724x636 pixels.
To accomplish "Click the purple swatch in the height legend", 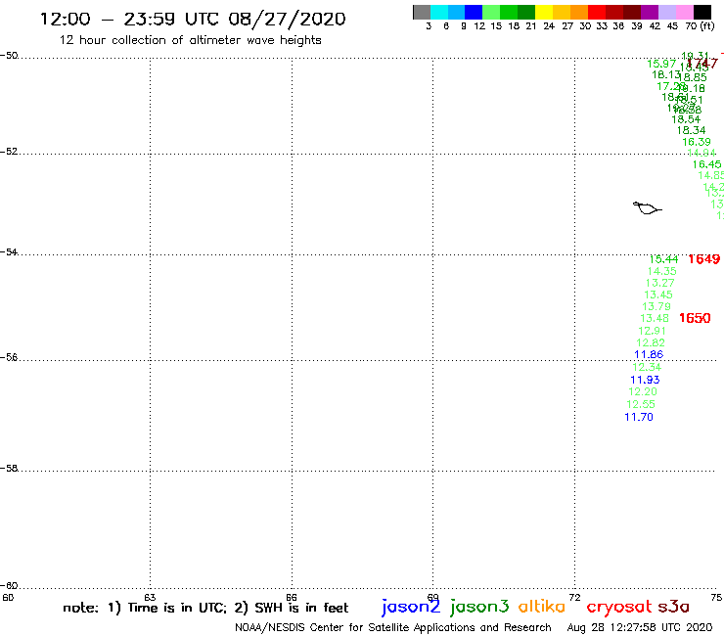I will click(x=650, y=12).
